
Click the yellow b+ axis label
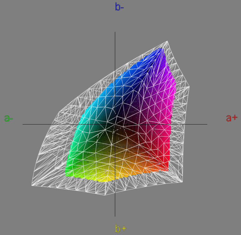coord(120,229)
